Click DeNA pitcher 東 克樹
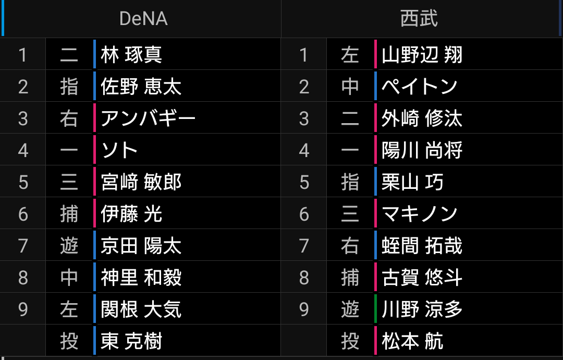The height and width of the screenshot is (360, 563). 131,341
